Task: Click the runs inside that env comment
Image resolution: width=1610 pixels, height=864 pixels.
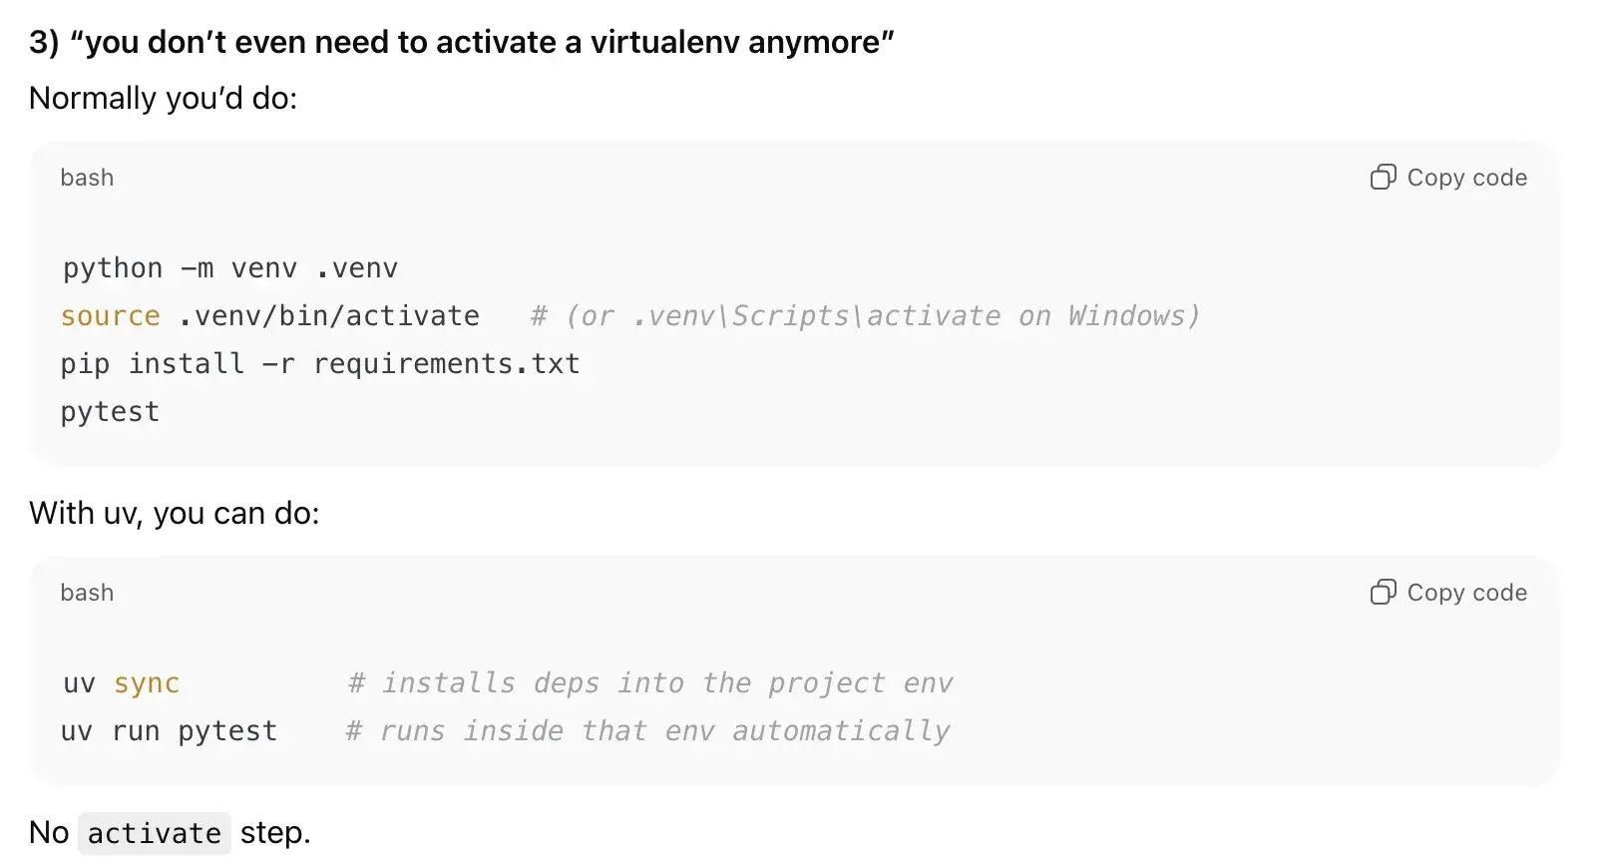Action: [646, 729]
